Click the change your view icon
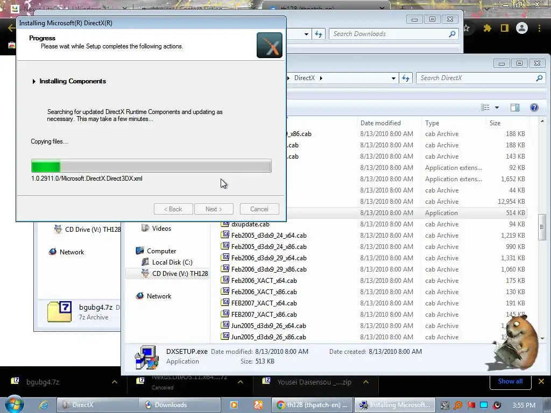Screen dimensions: 551x413 485,108
